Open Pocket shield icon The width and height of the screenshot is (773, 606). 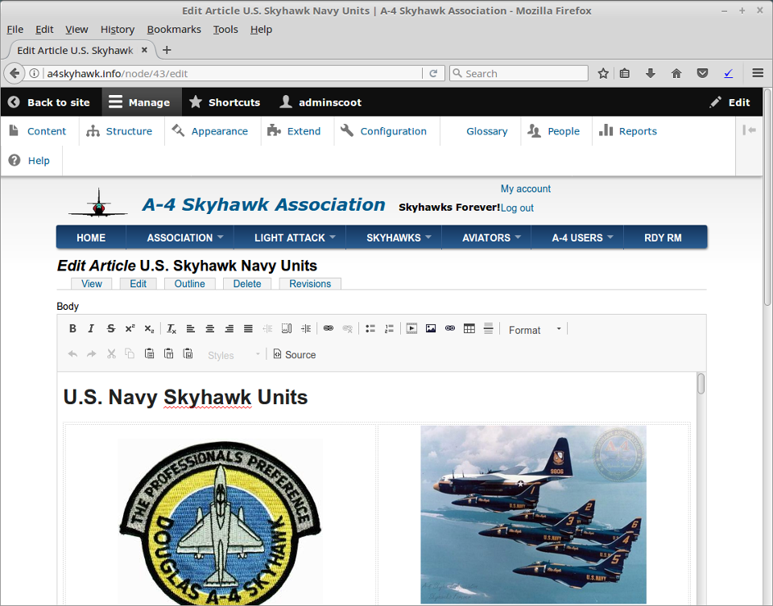click(702, 73)
